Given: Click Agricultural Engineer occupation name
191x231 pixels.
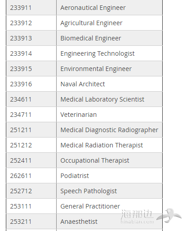Looking at the screenshot, I should [x=91, y=23].
